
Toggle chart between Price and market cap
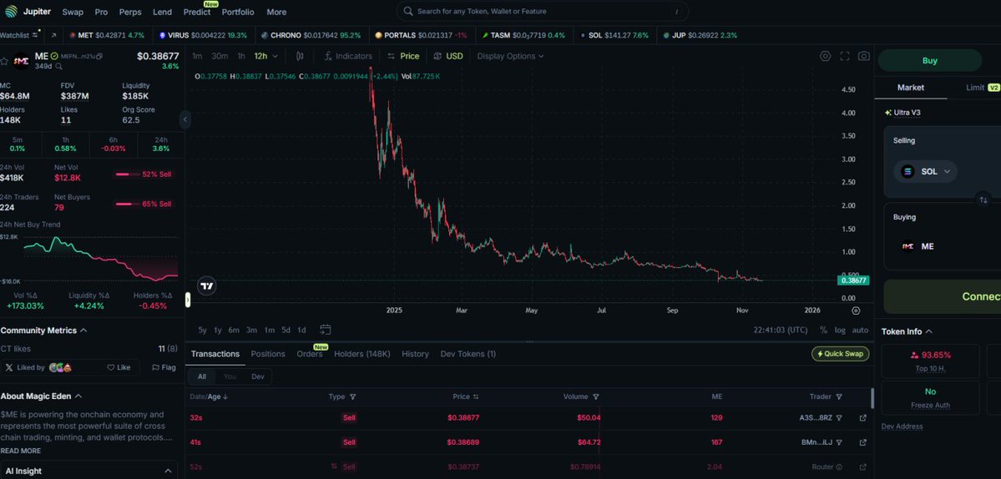[x=403, y=56]
